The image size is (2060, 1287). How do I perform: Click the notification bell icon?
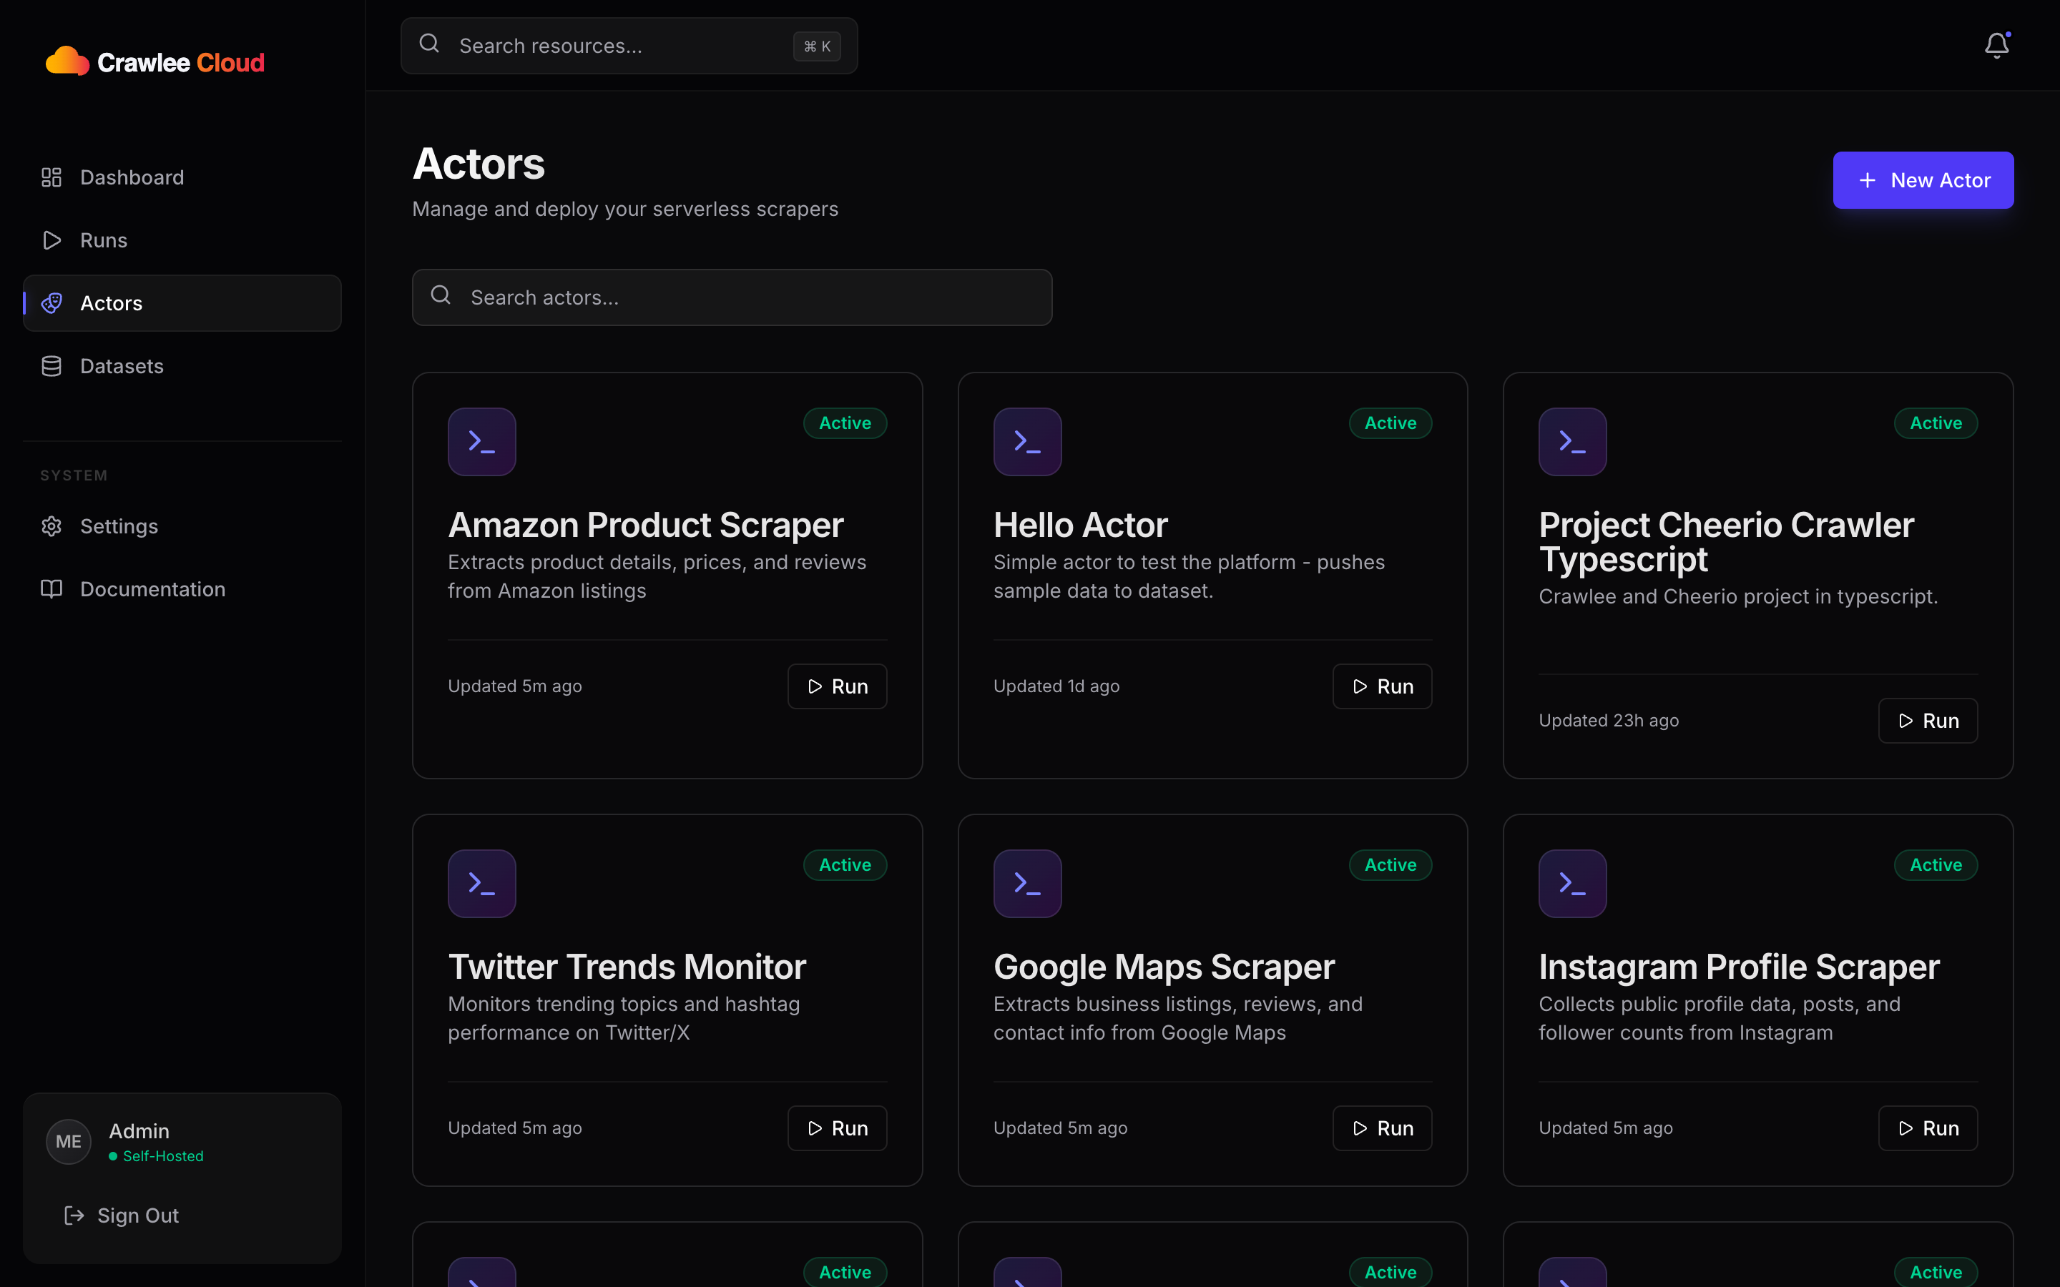tap(1996, 45)
